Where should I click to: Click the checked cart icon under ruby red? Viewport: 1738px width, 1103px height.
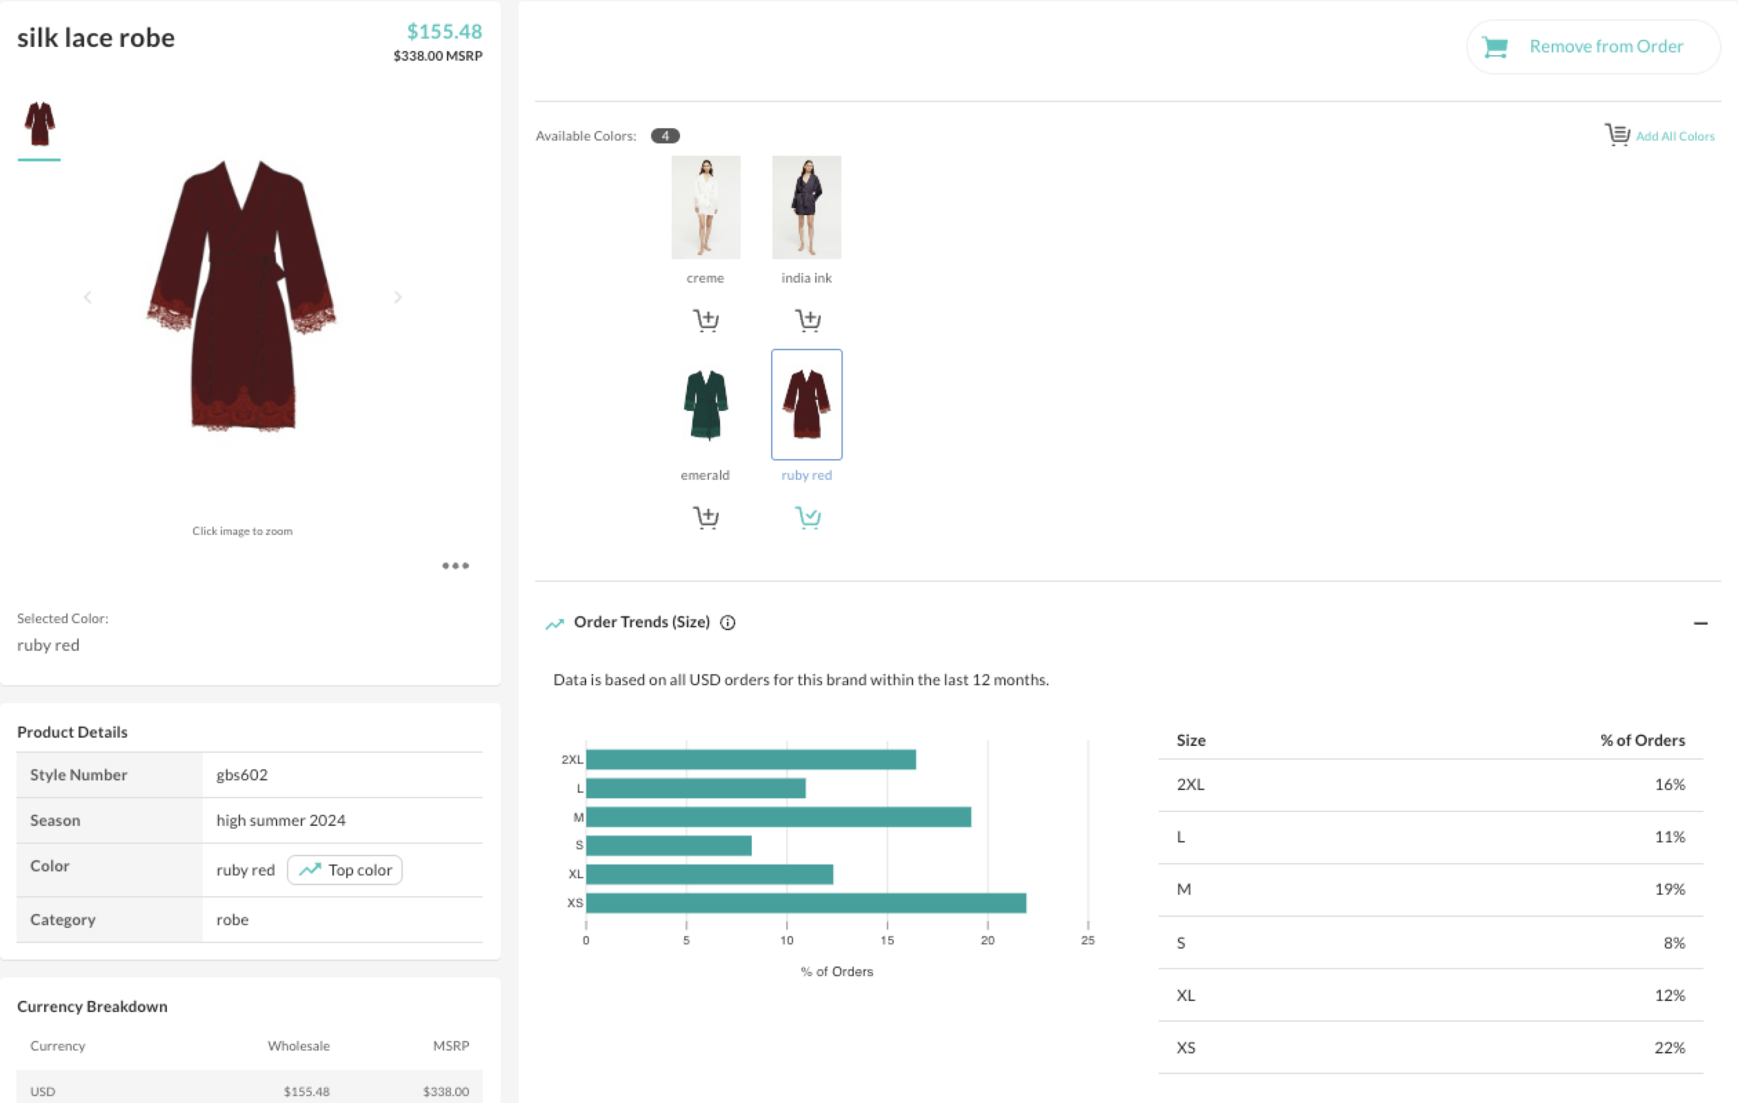(x=807, y=516)
